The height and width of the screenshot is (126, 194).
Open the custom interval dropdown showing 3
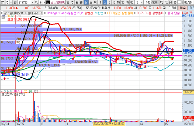(x=142, y=2)
